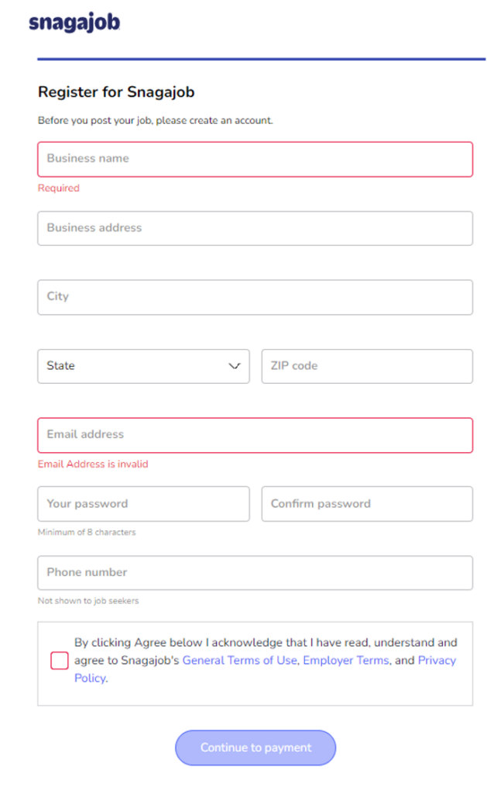487x794 pixels.
Task: Click the State dropdown chevron arrow
Action: point(234,366)
